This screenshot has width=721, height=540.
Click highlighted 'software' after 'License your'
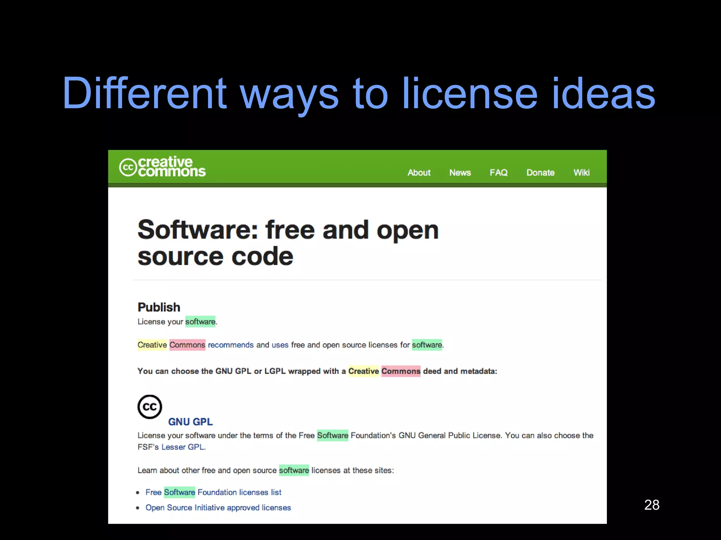pyautogui.click(x=200, y=322)
